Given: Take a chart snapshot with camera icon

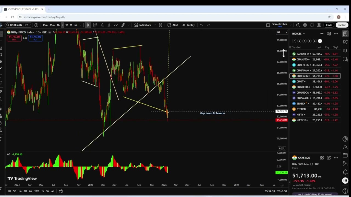Looking at the screenshot, I should (319, 25).
